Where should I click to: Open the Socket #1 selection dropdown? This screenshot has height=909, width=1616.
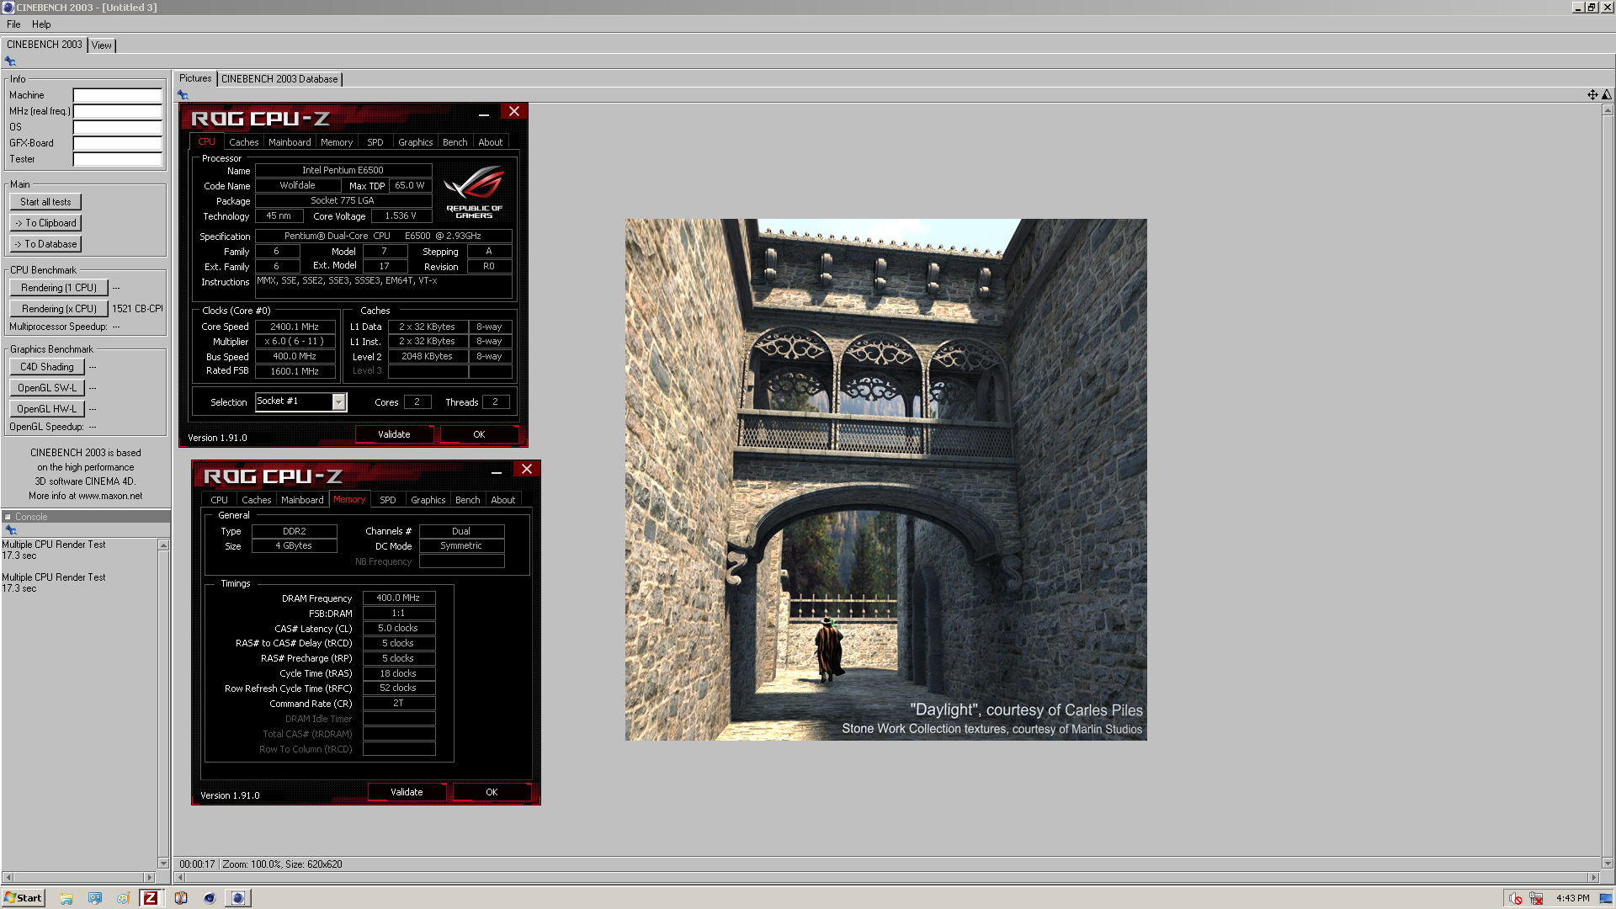coord(338,402)
